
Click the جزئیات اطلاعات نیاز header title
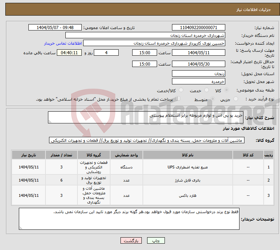254,10
